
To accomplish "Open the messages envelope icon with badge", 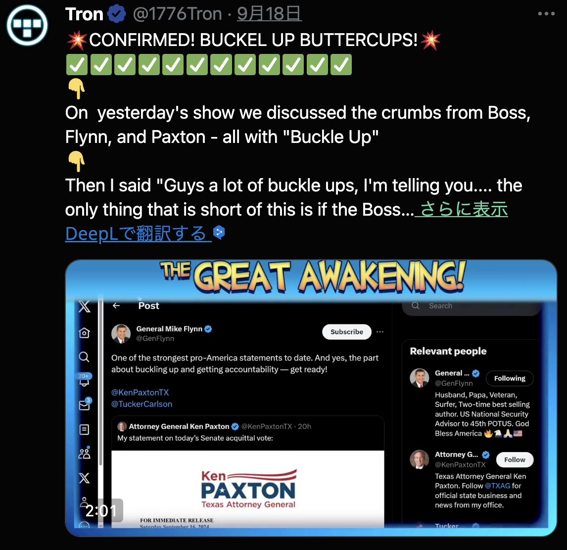I will point(85,404).
